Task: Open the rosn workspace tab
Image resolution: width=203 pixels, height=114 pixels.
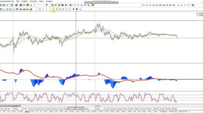Action: (88, 111)
